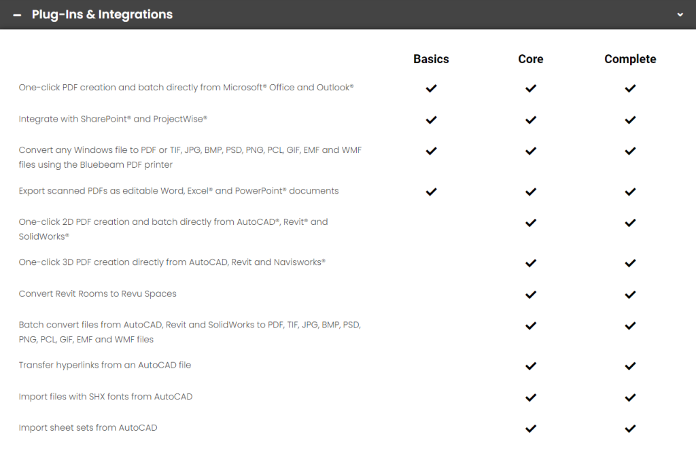Click the 'Convert Revit Rooms to Revu Spaces' text
This screenshot has height=460, width=696.
98,294
